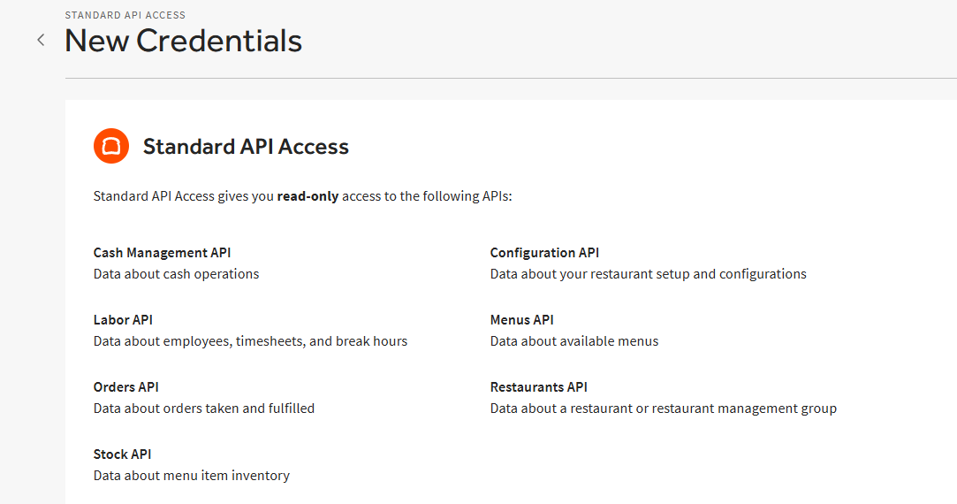This screenshot has height=504, width=957.
Task: Select the 'Restaurants API' heading
Action: tap(538, 387)
